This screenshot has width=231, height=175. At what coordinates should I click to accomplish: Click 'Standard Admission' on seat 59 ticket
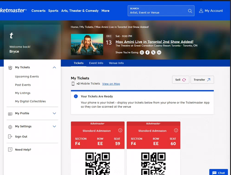[x=97, y=131]
